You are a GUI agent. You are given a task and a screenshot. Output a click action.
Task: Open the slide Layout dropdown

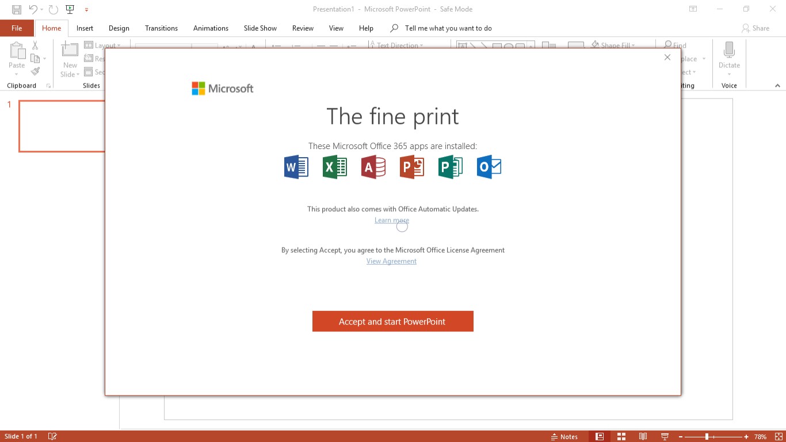click(102, 45)
